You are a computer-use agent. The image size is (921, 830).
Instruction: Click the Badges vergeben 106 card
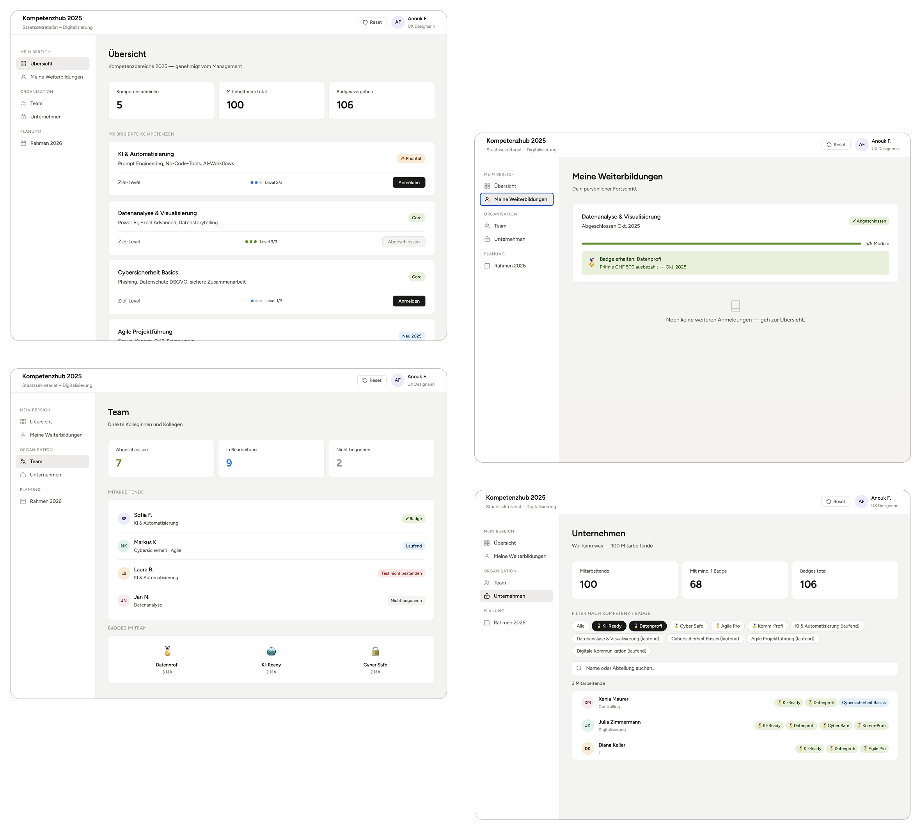[x=382, y=101]
